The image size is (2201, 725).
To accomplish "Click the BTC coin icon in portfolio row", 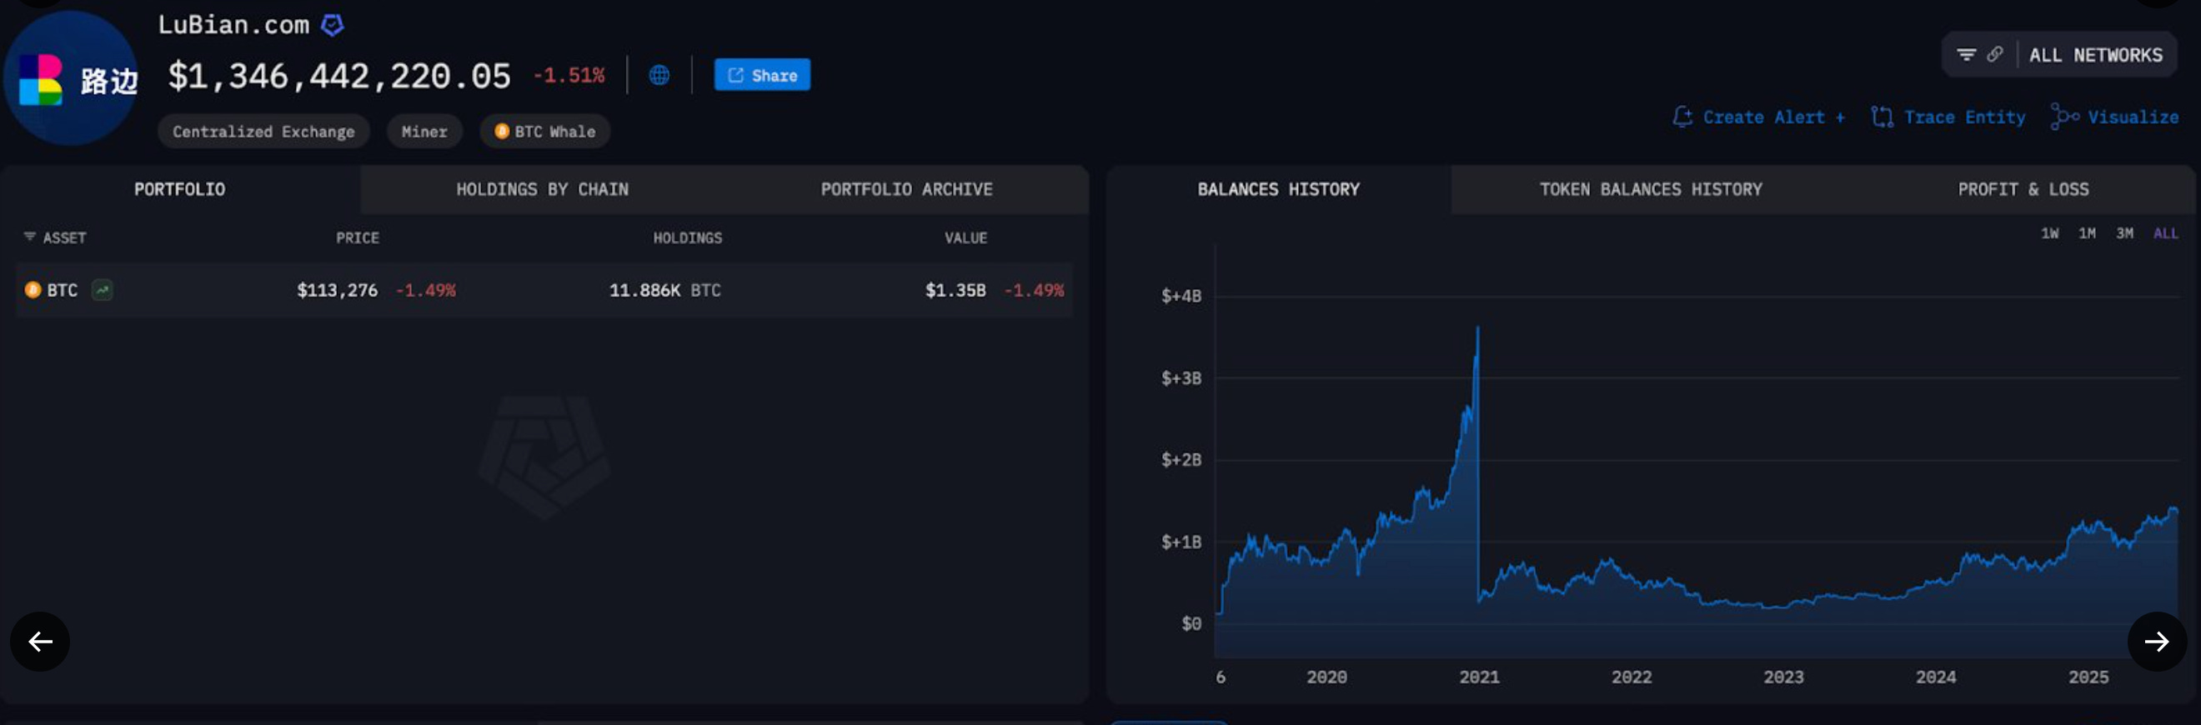I will tap(33, 290).
